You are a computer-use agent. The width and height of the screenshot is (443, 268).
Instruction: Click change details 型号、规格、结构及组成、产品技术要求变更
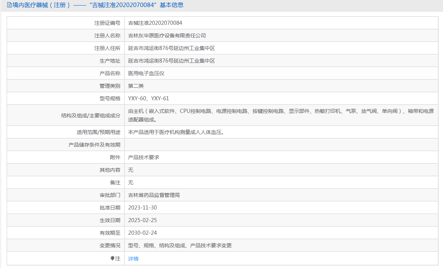click(x=180, y=245)
